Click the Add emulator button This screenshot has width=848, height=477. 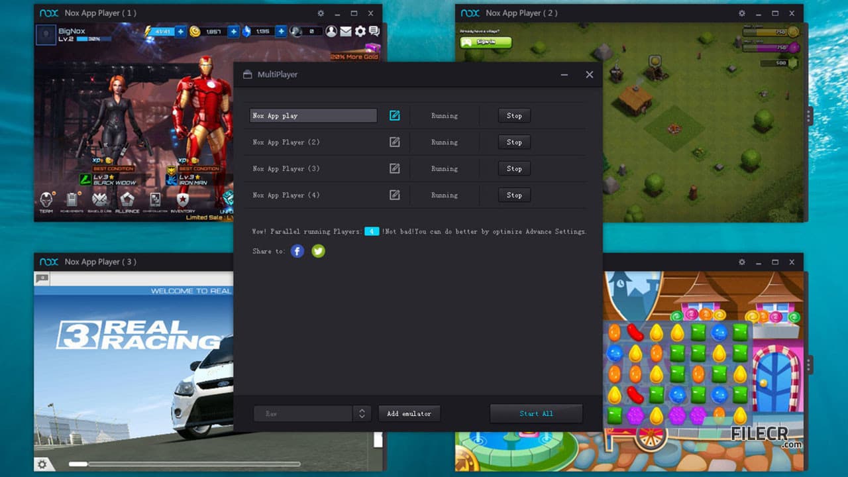[409, 413]
